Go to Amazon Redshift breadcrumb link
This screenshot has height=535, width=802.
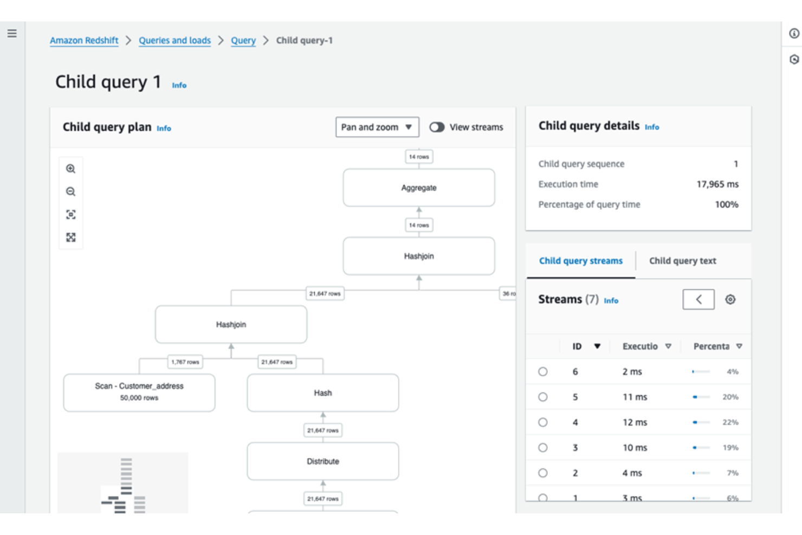pos(84,41)
